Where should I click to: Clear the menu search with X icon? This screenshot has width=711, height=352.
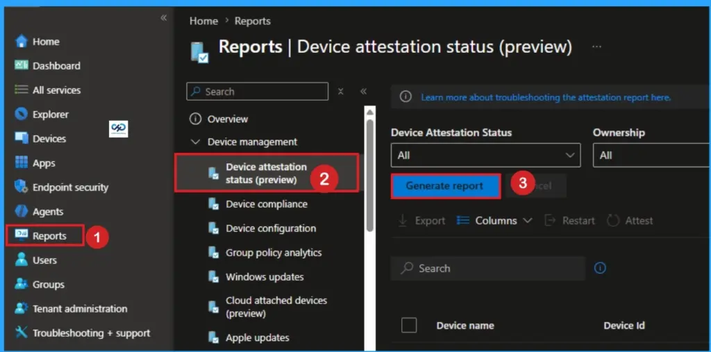click(340, 92)
